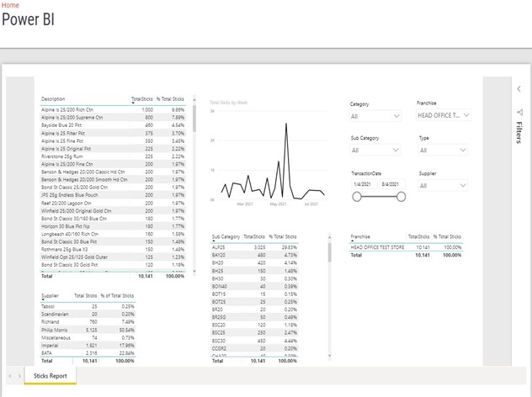The image size is (532, 397).
Task: Select Horizon 30 Blue Pkt Np row
Action: 113,226
